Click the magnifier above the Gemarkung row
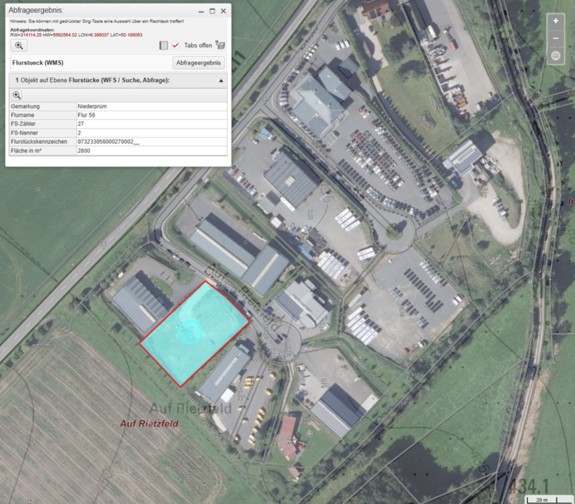Image resolution: width=575 pixels, height=504 pixels. pyautogui.click(x=17, y=95)
